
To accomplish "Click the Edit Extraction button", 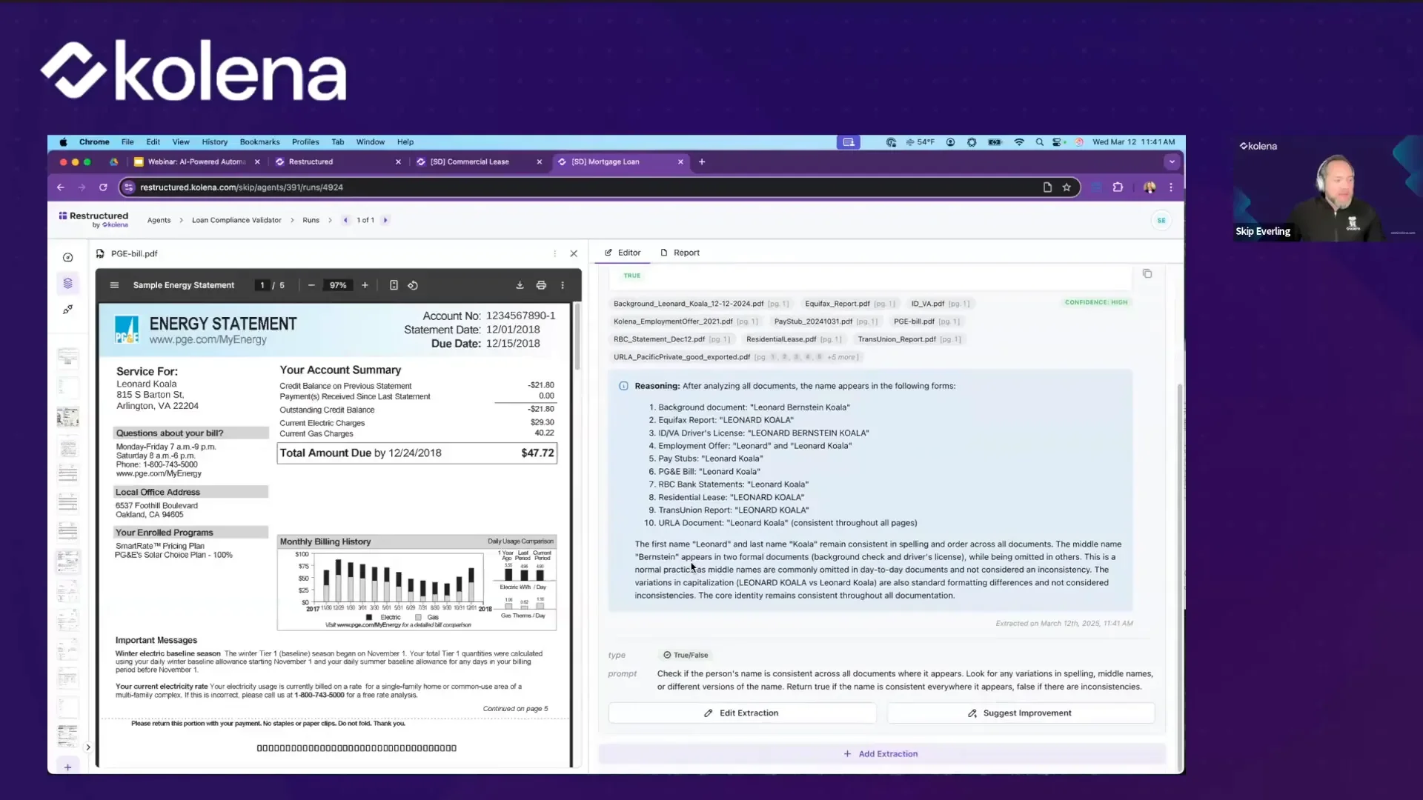I will (x=742, y=713).
